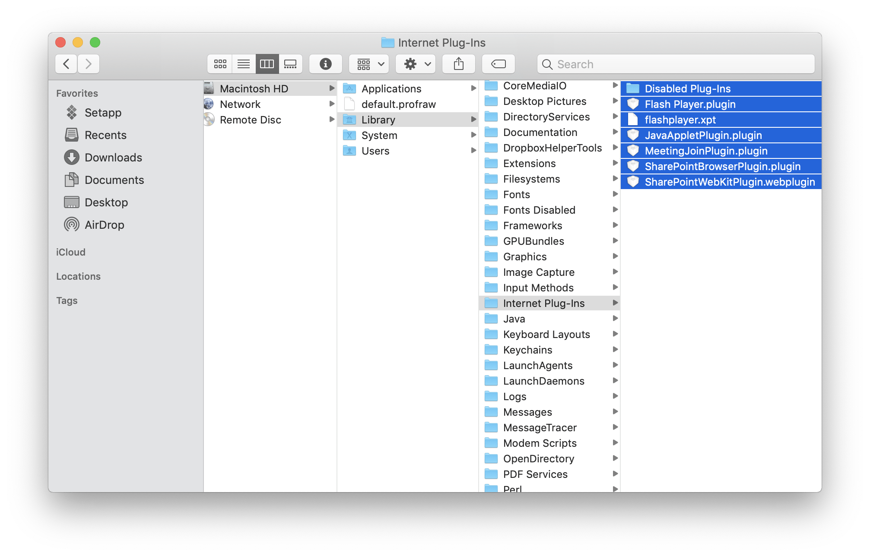Select JavaAppletPlugin.plugin in sidebar

[x=702, y=135]
